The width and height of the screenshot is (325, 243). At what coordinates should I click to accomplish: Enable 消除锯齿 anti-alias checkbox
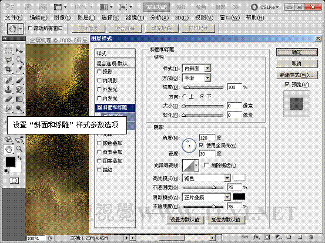[206, 165]
